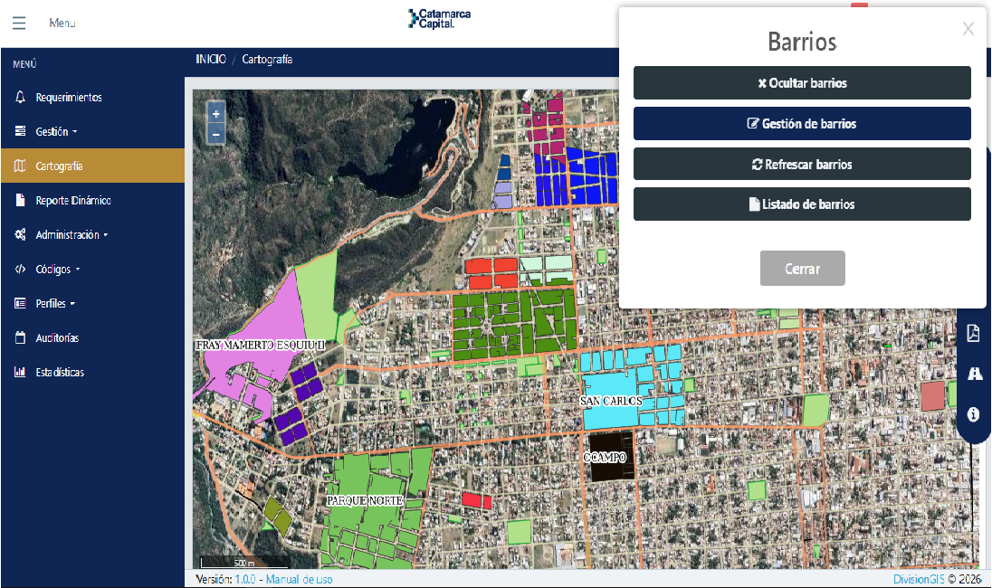This screenshot has width=992, height=588.
Task: Open the Manual de uso link
Action: (299, 579)
